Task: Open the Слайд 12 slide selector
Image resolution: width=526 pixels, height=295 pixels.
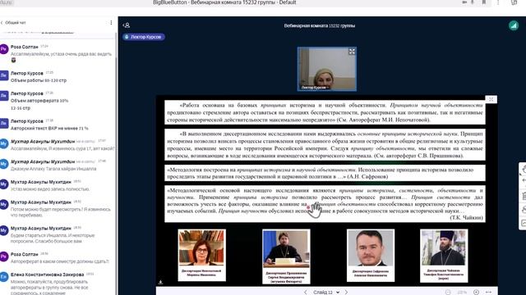Action: point(326,292)
